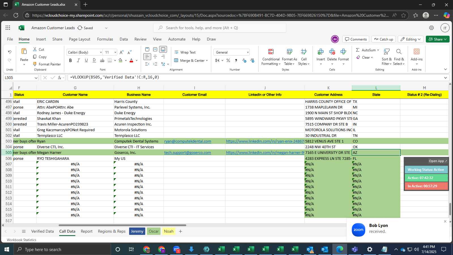Image resolution: width=453 pixels, height=255 pixels.
Task: Delete cells with the Delete icon
Action: click(x=332, y=52)
